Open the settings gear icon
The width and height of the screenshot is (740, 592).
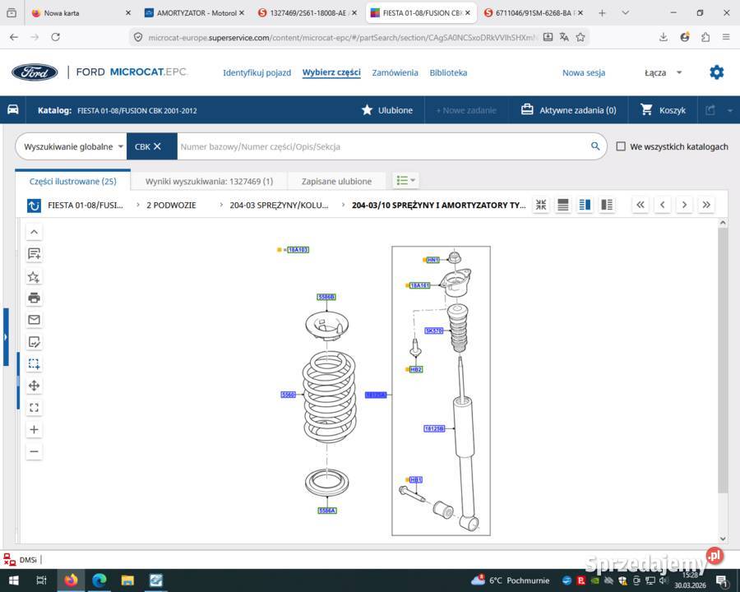tap(716, 72)
